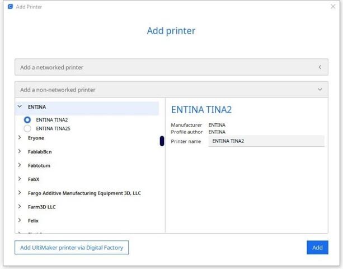This screenshot has width=343, height=269.
Task: Collapse the ENTINA manufacturer group
Action: pos(20,106)
